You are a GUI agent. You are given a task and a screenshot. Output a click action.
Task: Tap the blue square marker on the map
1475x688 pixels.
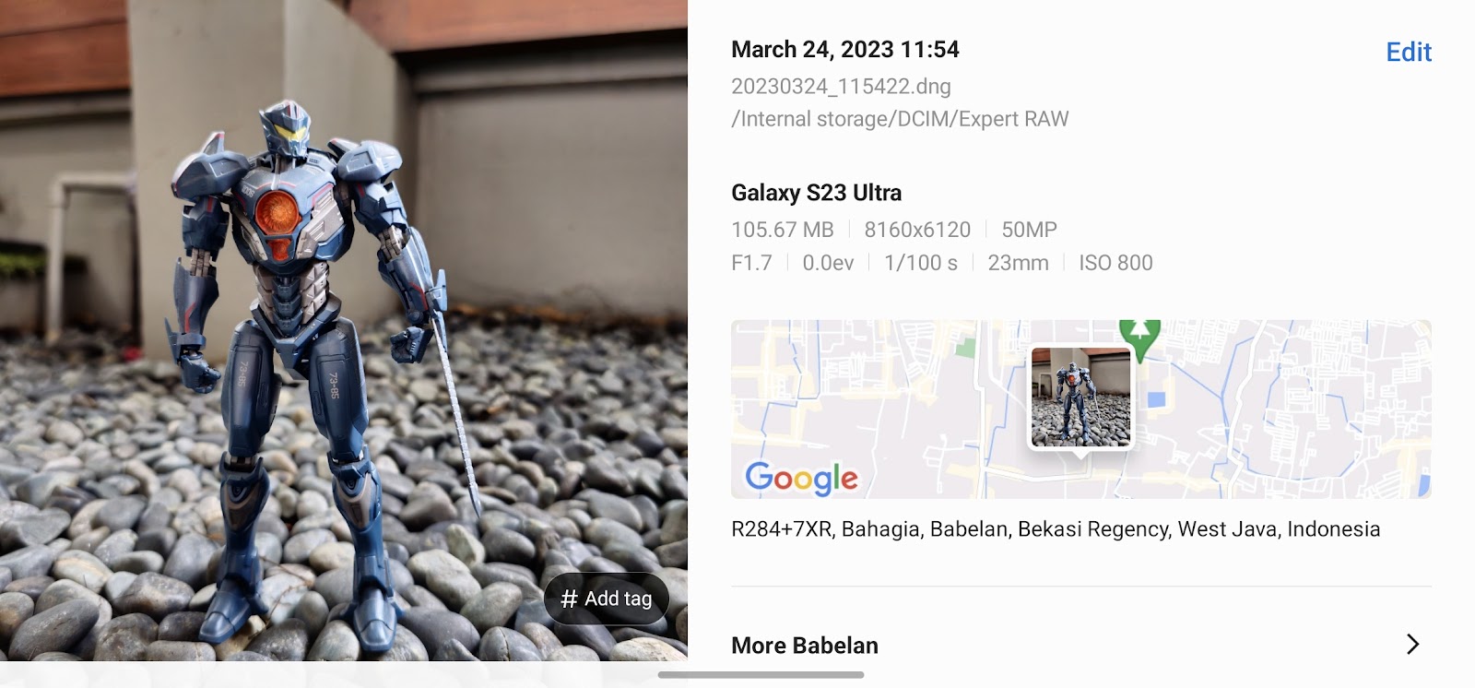(x=1157, y=399)
